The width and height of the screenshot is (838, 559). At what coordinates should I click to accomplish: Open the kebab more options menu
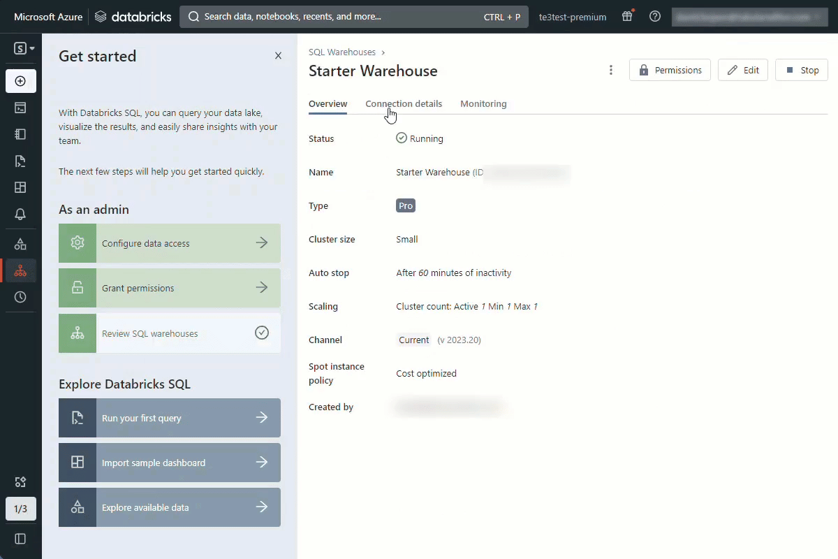point(611,70)
